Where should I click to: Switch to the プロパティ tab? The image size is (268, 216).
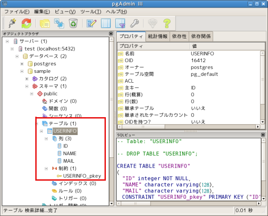point(131,36)
